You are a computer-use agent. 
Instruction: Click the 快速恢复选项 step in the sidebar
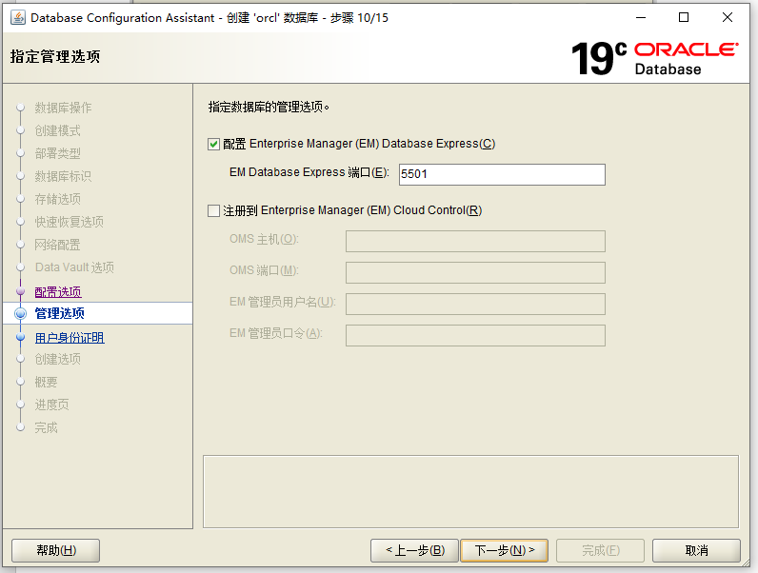(x=70, y=222)
